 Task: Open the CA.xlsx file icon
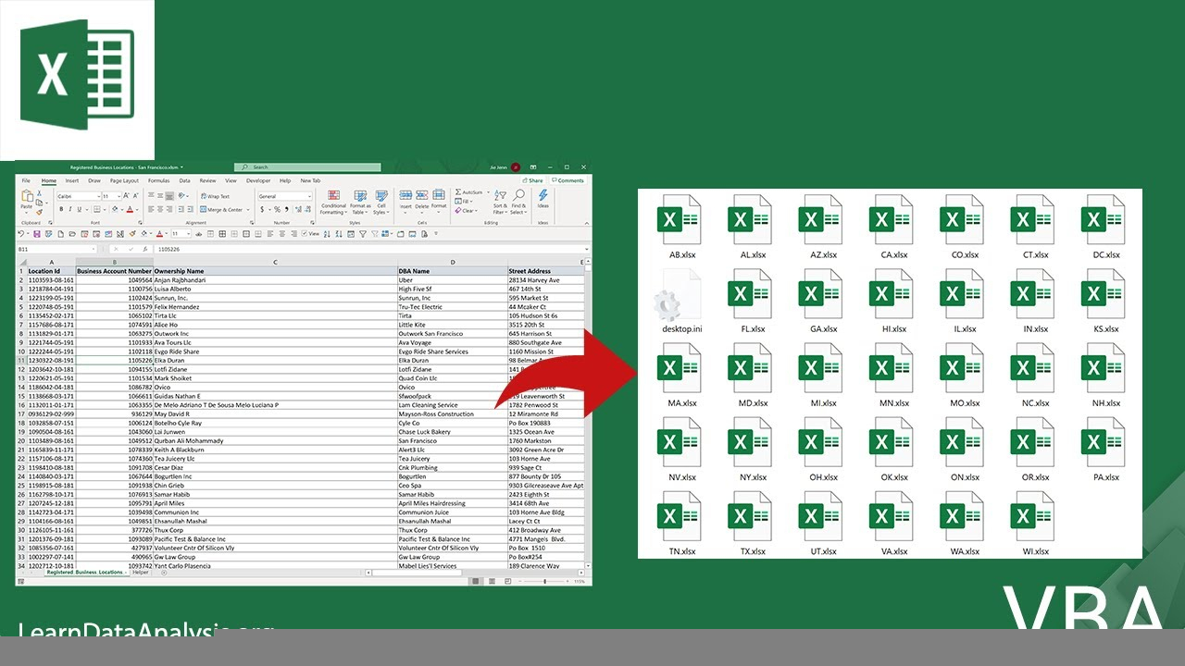click(x=892, y=220)
